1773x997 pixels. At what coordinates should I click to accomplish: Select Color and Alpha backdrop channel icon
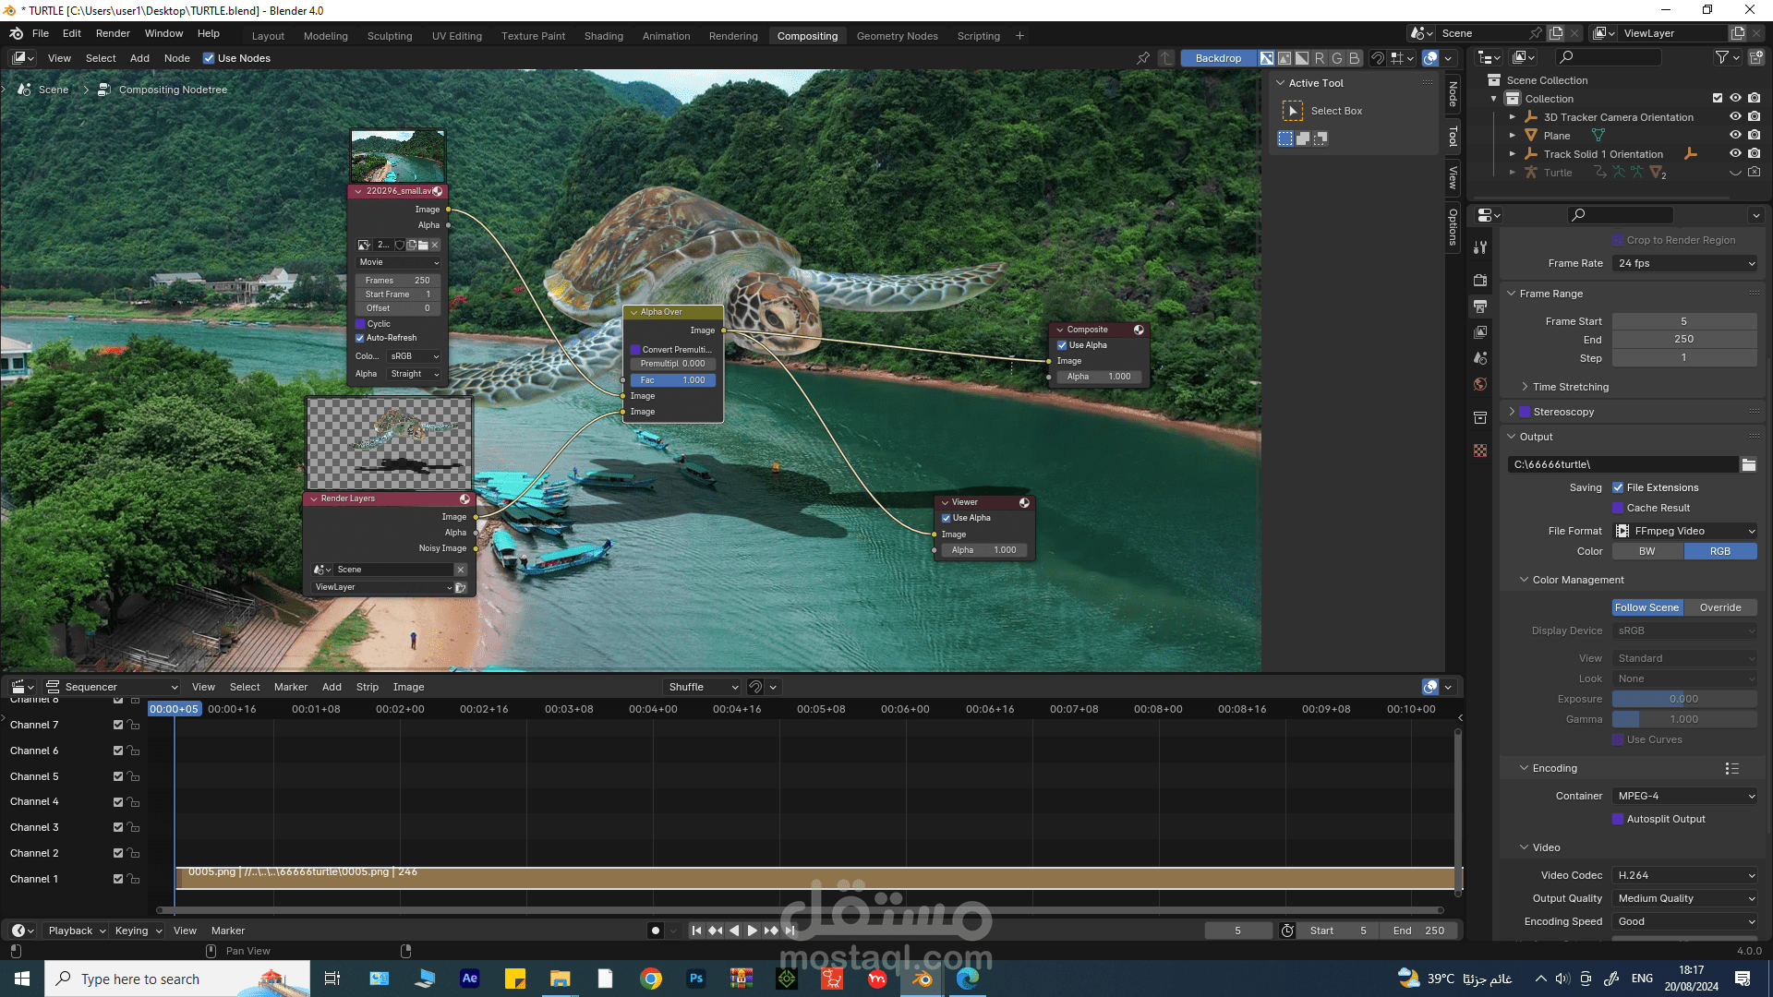coord(1267,58)
